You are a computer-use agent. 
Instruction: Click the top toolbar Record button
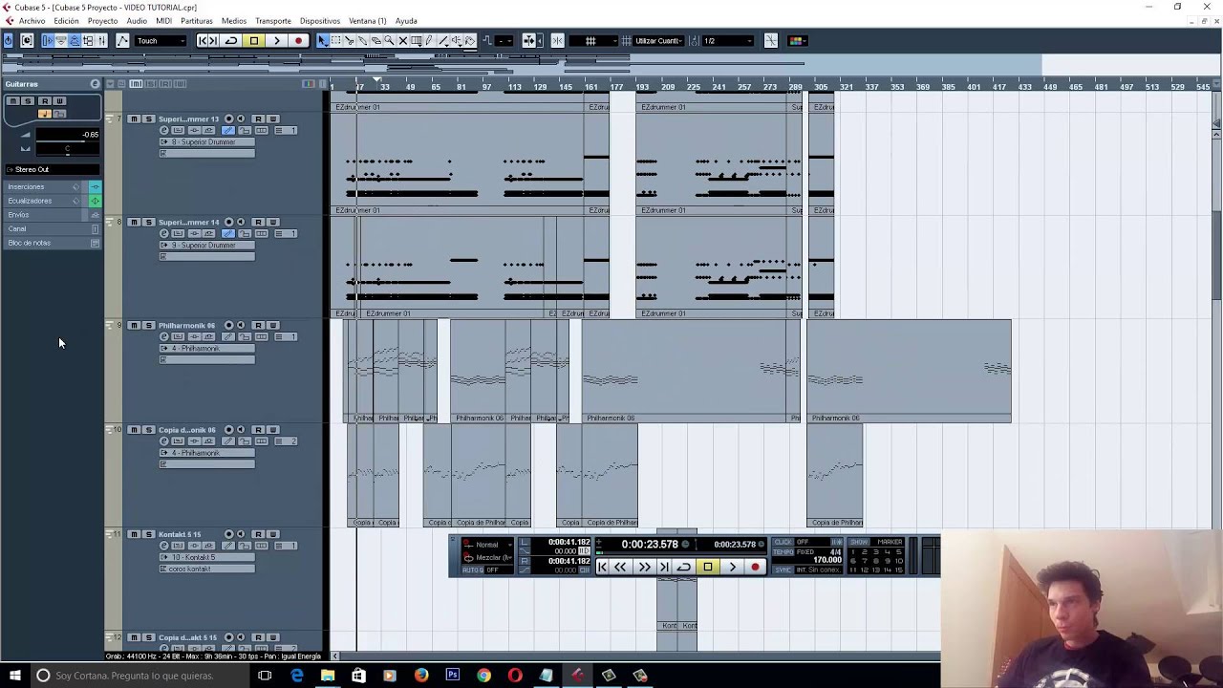click(298, 40)
